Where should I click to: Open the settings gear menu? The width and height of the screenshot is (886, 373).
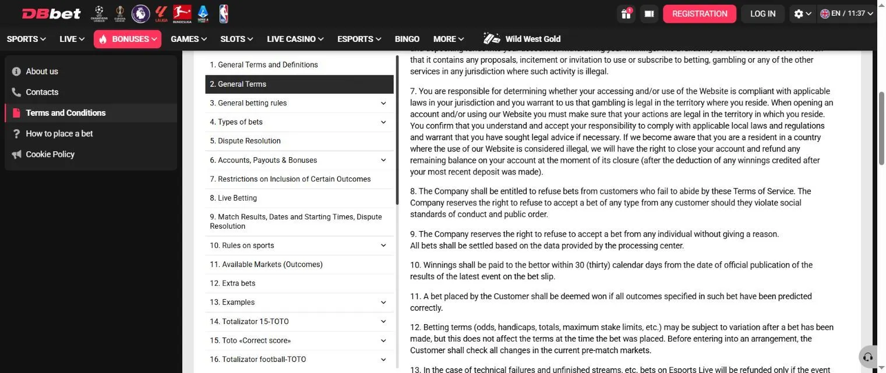pyautogui.click(x=803, y=13)
